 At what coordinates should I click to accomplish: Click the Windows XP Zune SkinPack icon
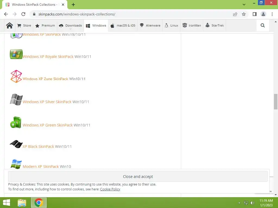click(16, 76)
